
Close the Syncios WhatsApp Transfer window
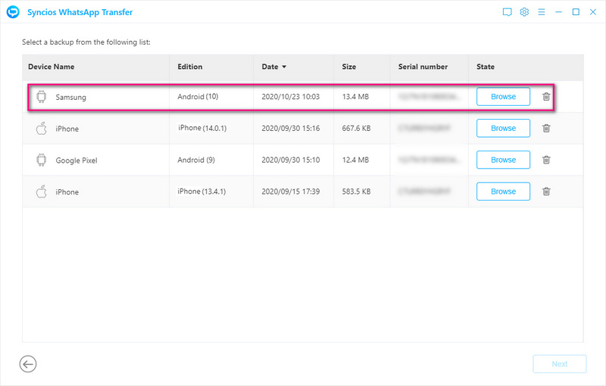(x=593, y=12)
